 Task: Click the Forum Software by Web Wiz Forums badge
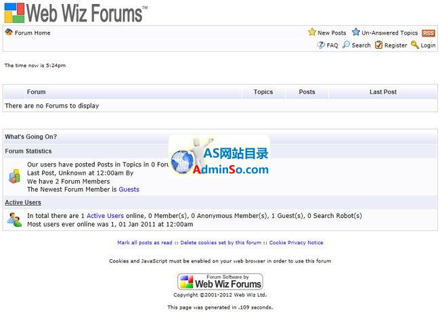click(220, 282)
